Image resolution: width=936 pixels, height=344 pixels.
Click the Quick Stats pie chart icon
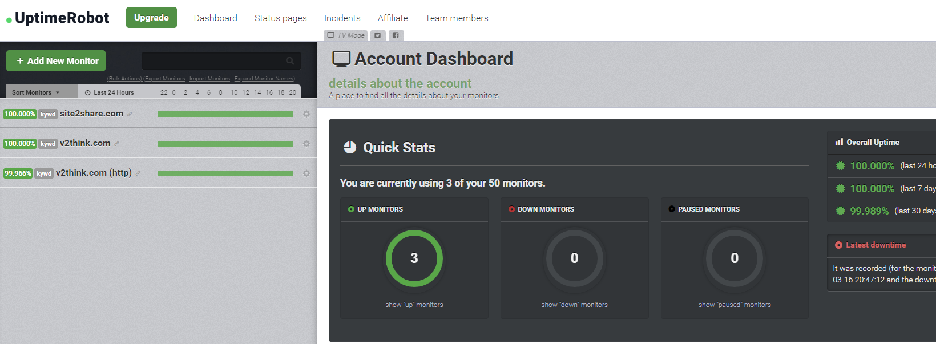(350, 147)
